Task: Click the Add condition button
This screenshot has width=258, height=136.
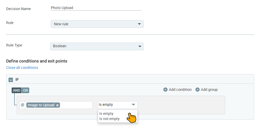Action: click(177, 90)
